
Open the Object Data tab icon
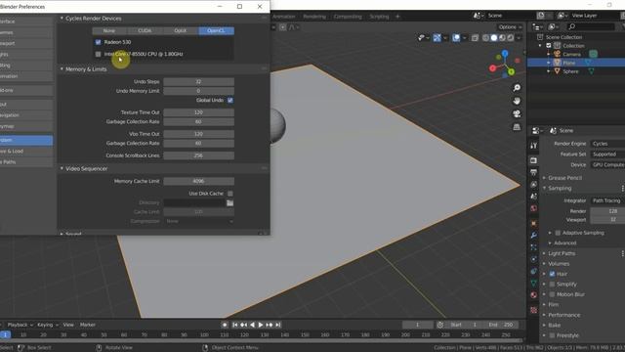pyautogui.click(x=534, y=283)
